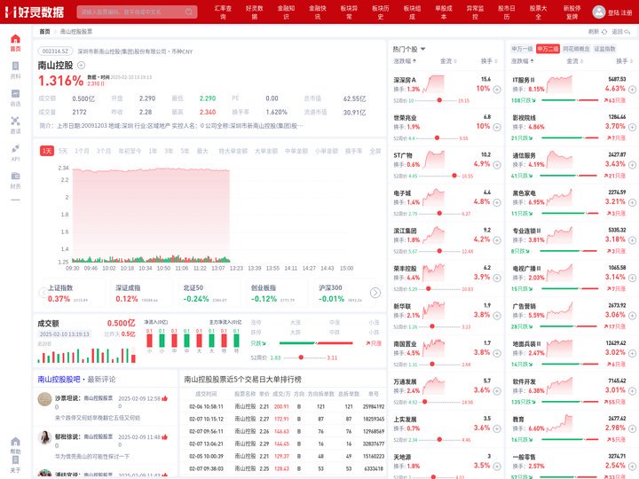This screenshot has width=639, height=479.
Task: Select the 3年 chart range
Action: (x=169, y=151)
